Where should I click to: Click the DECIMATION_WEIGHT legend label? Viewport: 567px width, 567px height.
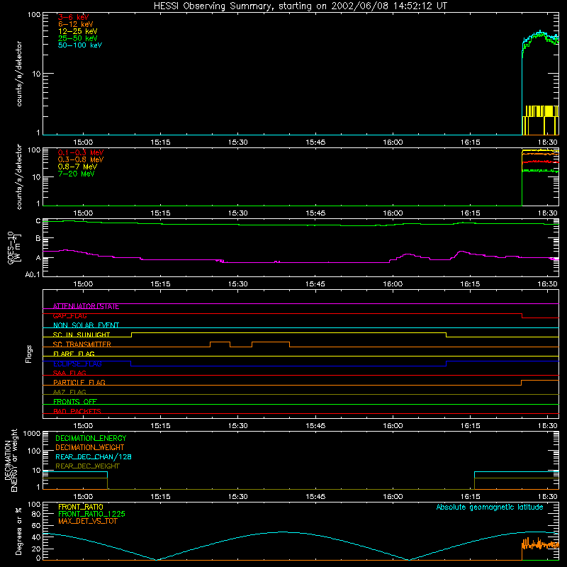click(90, 448)
